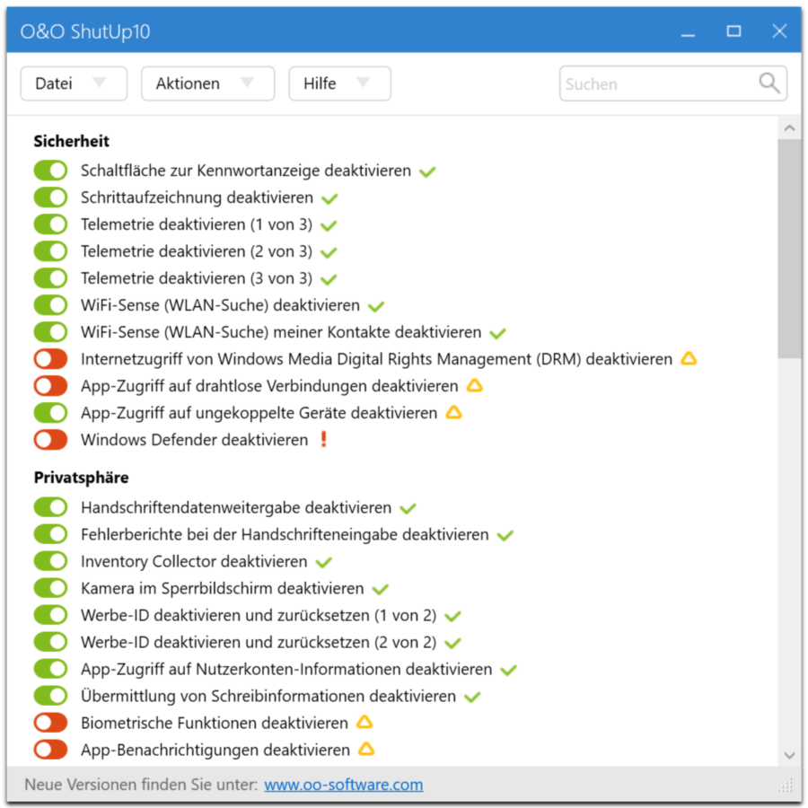Click checkmark beside Werbe-ID (2 von 2)

(452, 643)
